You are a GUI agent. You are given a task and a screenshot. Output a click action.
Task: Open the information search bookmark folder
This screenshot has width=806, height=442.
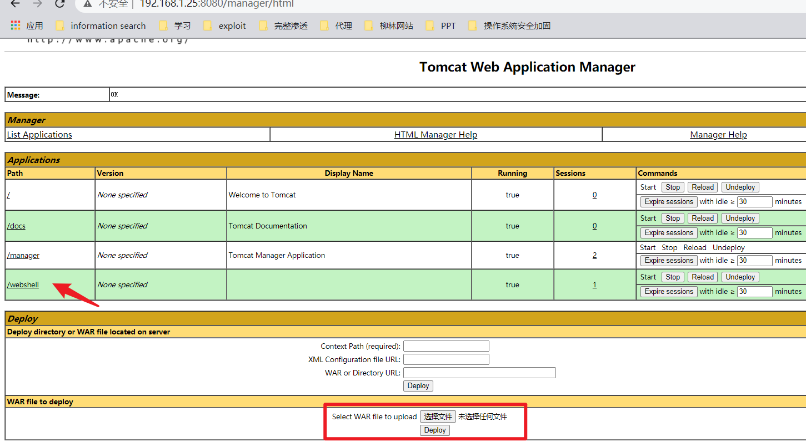click(x=101, y=26)
